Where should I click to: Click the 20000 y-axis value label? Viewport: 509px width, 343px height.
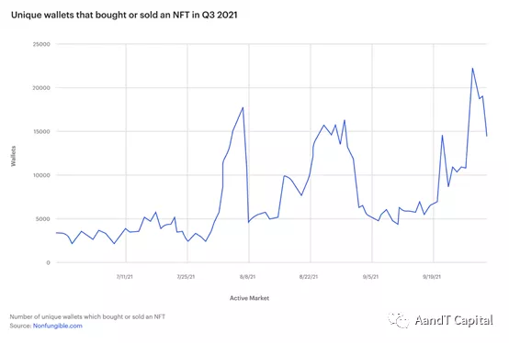(x=41, y=88)
